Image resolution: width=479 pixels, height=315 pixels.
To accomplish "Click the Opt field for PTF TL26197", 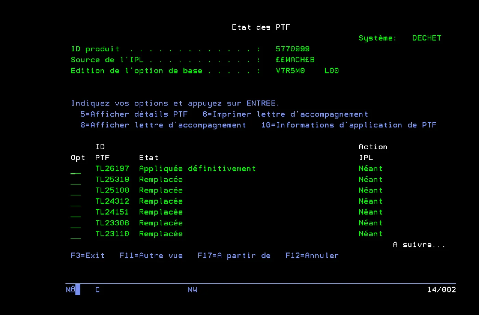I will click(76, 169).
